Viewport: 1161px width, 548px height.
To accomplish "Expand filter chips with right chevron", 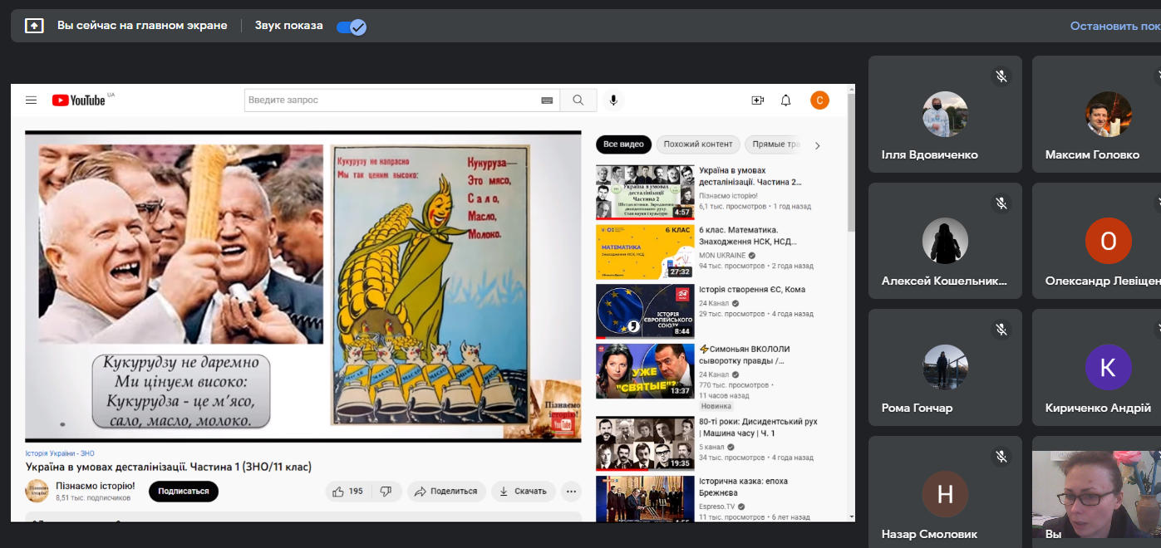I will (x=817, y=145).
